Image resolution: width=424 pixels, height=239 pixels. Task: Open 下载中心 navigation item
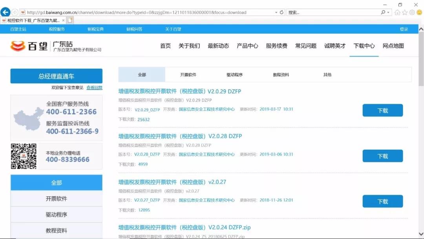tap(364, 46)
